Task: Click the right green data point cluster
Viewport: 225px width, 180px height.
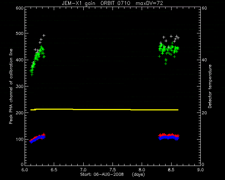Action: [169, 53]
